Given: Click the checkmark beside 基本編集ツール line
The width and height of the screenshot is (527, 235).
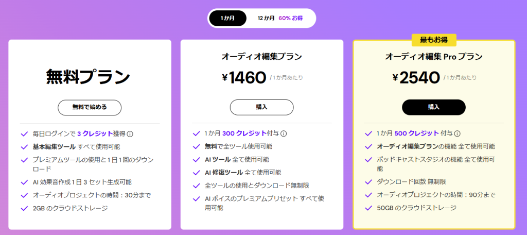Looking at the screenshot, I should tap(24, 147).
